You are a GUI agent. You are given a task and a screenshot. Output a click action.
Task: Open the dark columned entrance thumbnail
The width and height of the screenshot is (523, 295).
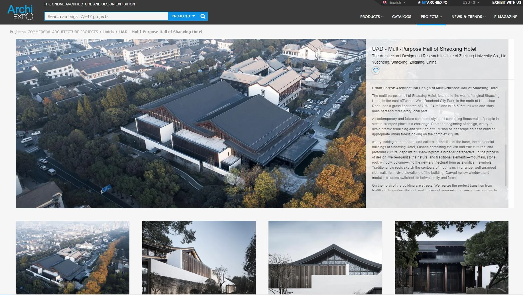(451, 258)
